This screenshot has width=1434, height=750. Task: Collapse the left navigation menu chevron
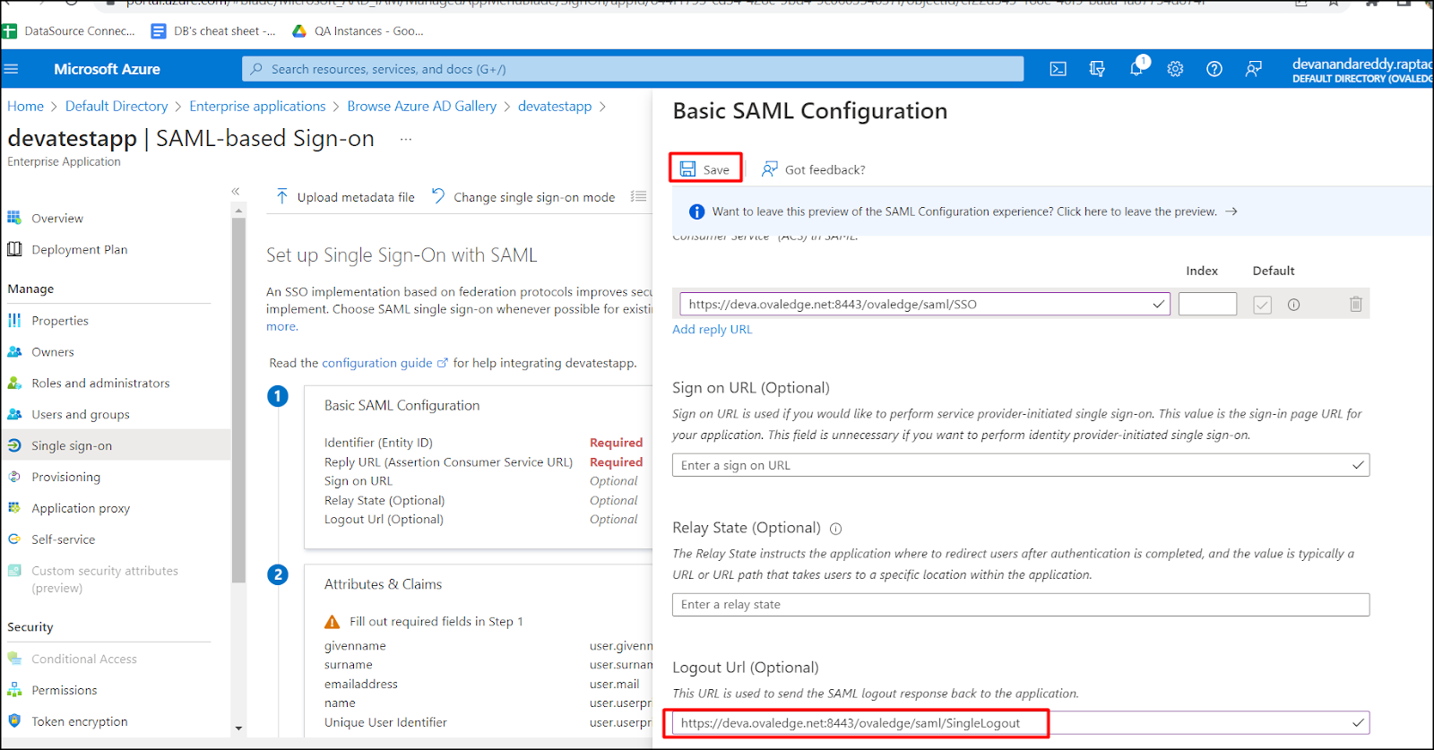[236, 192]
